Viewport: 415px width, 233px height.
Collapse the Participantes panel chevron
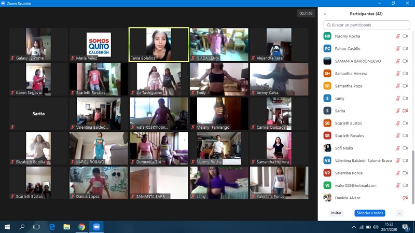click(x=325, y=14)
